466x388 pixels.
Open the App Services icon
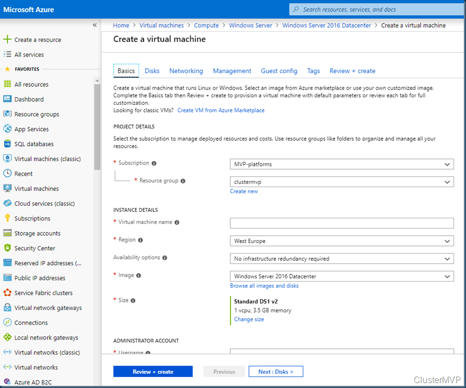(7, 129)
